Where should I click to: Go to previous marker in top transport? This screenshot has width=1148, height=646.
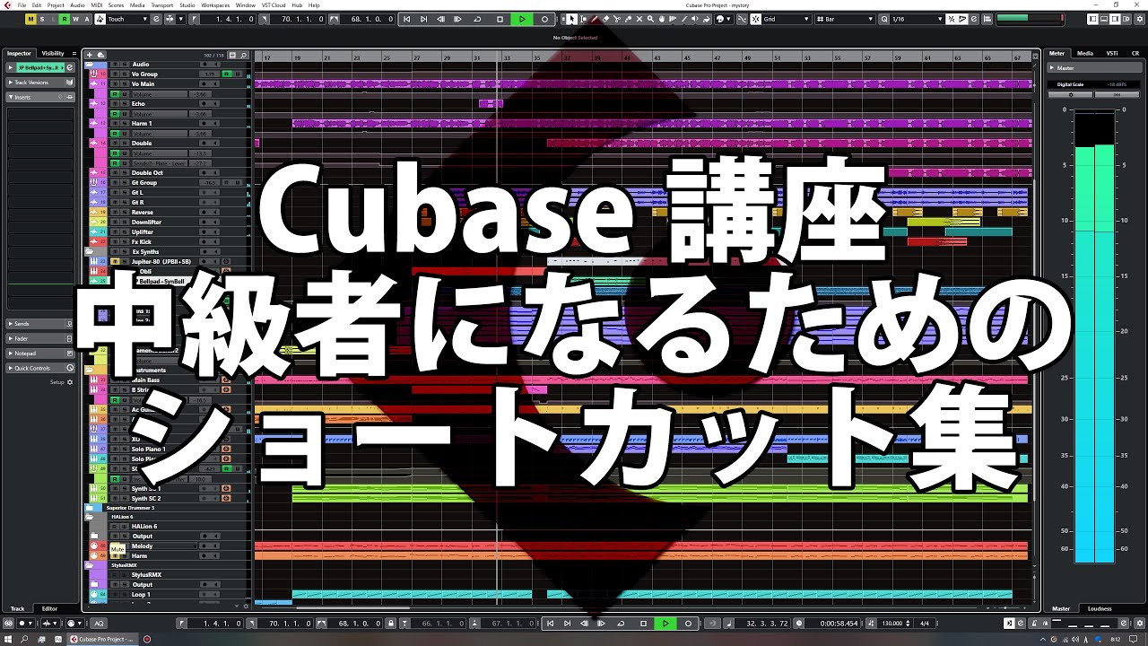(x=407, y=19)
